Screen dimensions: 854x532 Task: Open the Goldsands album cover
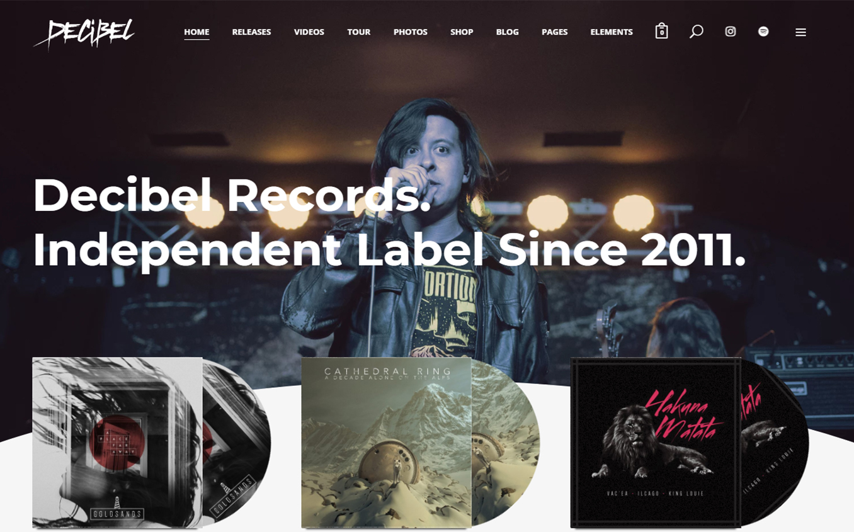[x=117, y=443]
